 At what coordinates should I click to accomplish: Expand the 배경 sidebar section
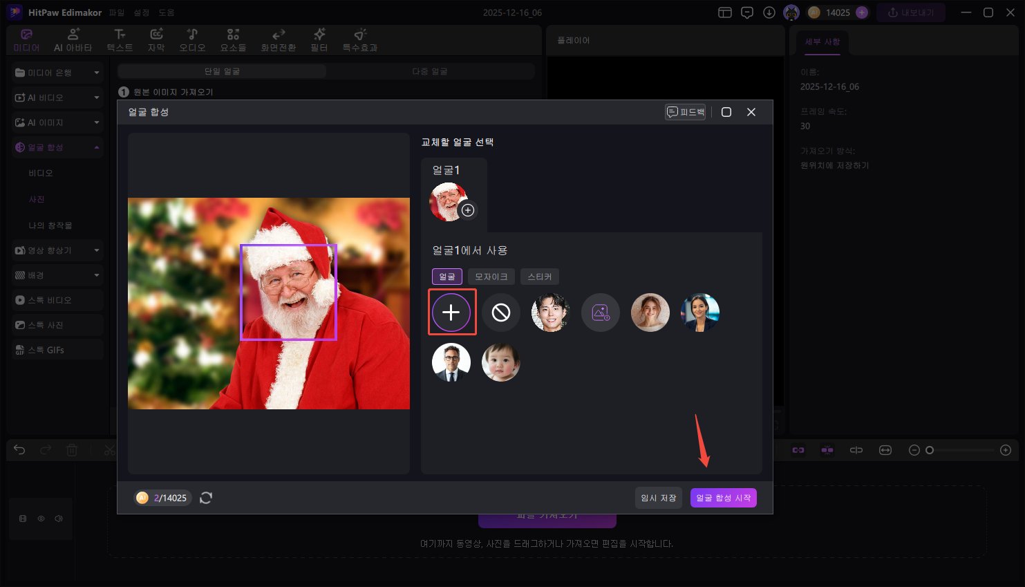pyautogui.click(x=57, y=274)
